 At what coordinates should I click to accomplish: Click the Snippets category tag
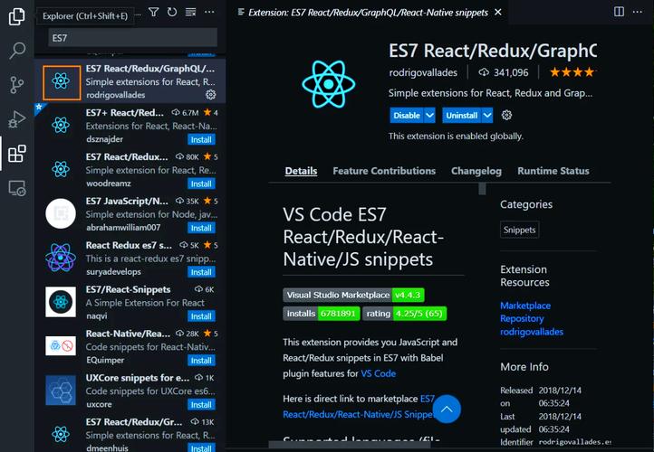(519, 230)
